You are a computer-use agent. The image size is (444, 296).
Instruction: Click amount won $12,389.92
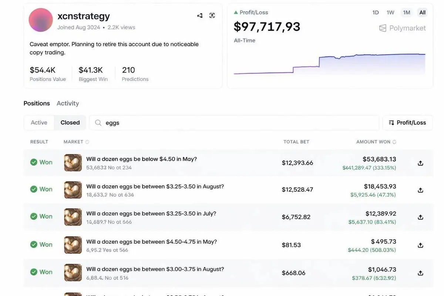pyautogui.click(x=381, y=214)
